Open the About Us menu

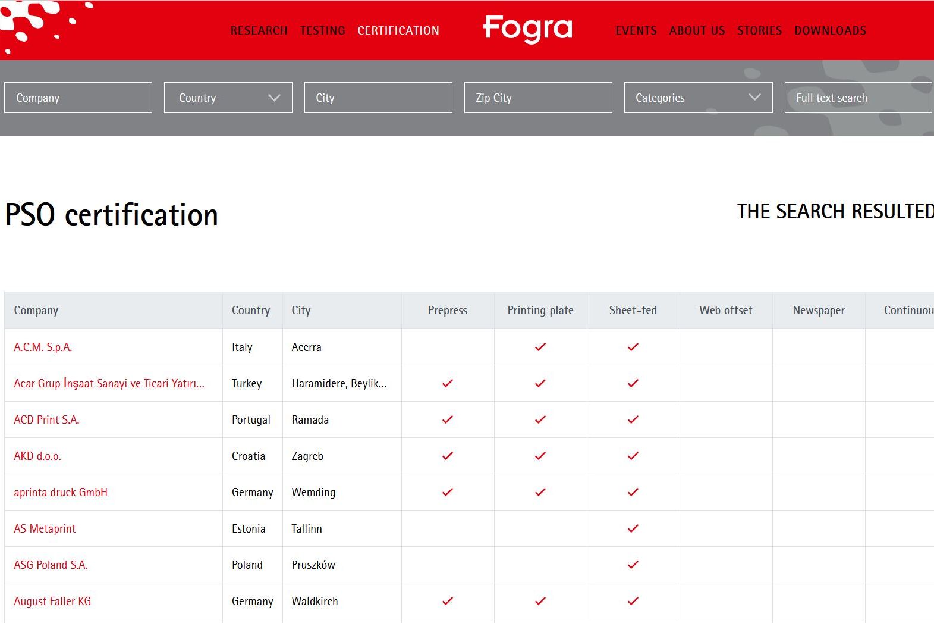pos(697,30)
